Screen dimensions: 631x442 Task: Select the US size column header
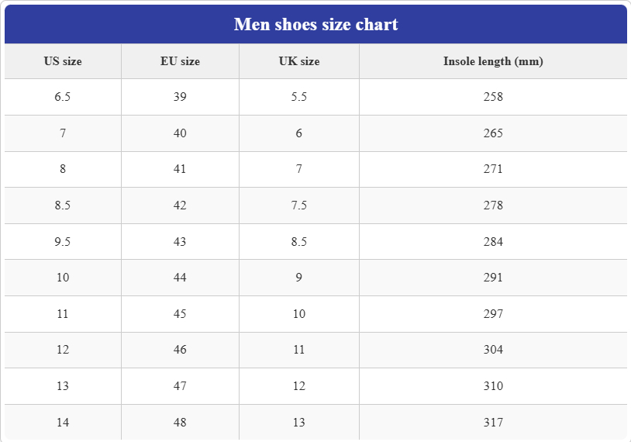click(x=63, y=61)
